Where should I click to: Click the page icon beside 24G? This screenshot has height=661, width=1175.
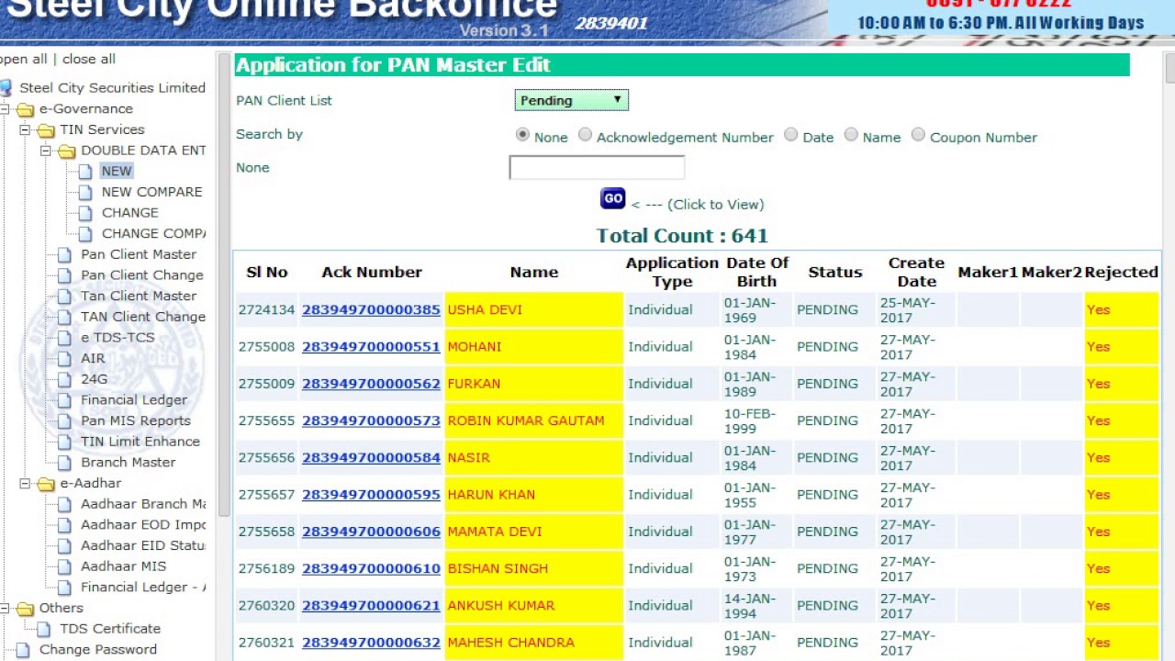64,378
